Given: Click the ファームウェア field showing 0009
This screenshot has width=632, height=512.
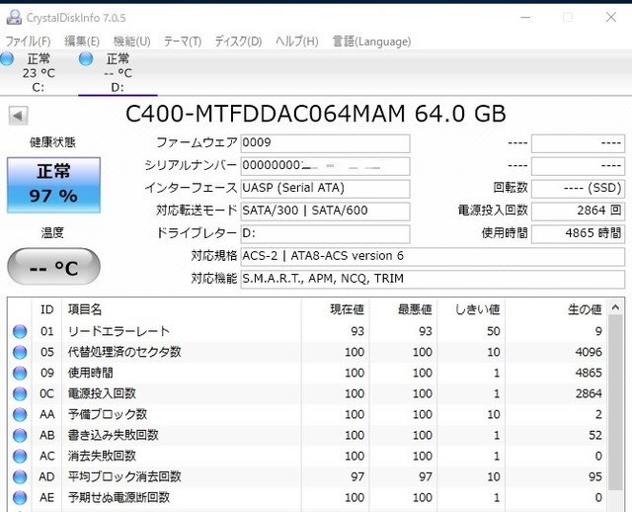Looking at the screenshot, I should (x=325, y=143).
